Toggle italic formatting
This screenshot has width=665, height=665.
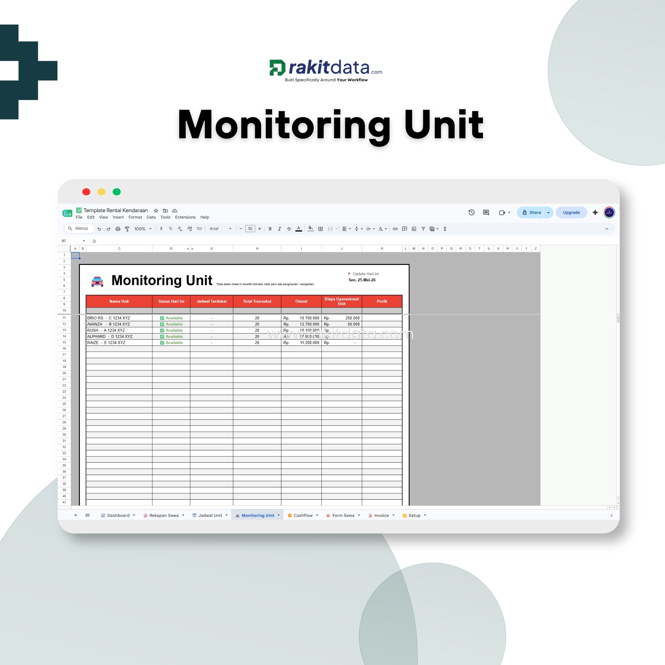(279, 229)
